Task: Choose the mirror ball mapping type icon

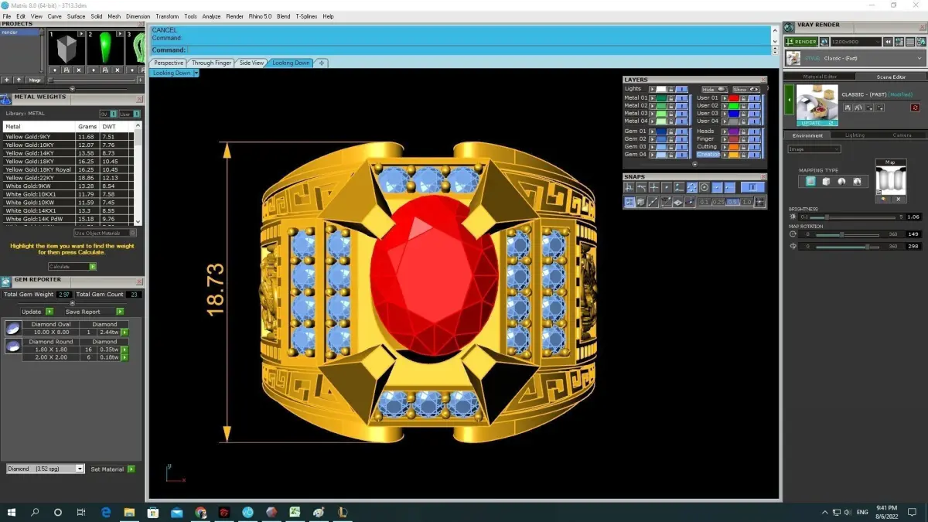Action: click(857, 182)
